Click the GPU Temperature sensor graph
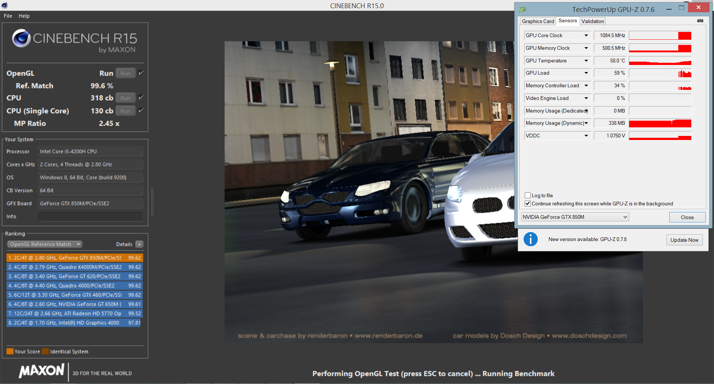The image size is (714, 384). [x=660, y=61]
